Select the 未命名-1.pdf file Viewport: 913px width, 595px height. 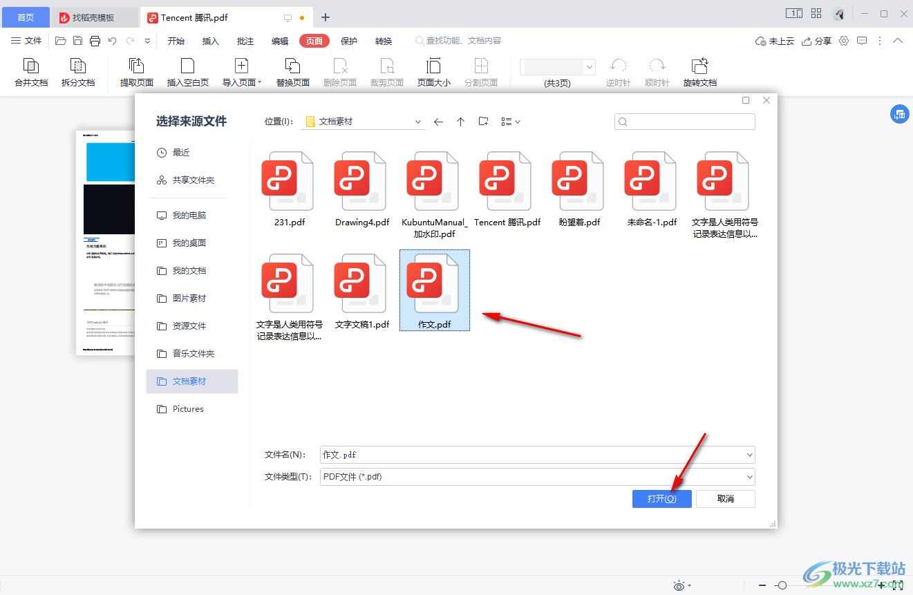click(652, 190)
